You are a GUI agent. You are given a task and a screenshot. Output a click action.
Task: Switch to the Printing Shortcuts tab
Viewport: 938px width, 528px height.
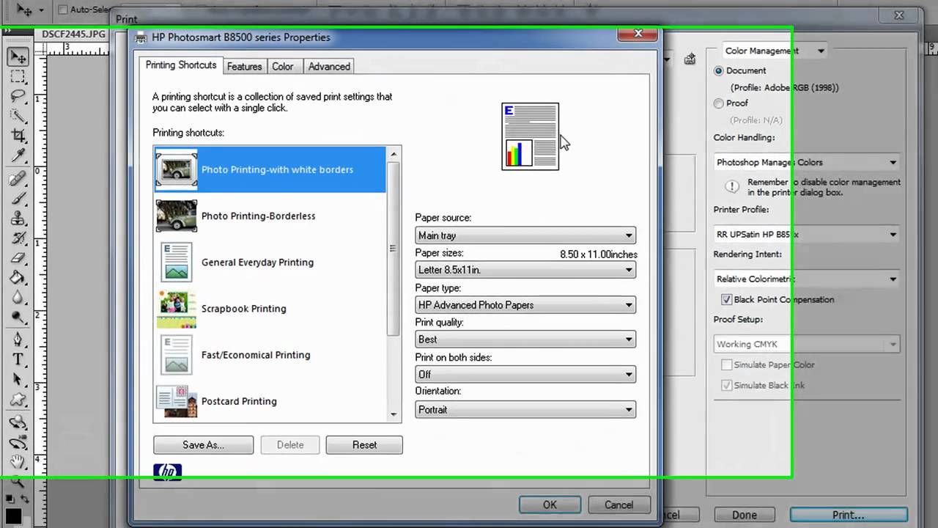[181, 65]
